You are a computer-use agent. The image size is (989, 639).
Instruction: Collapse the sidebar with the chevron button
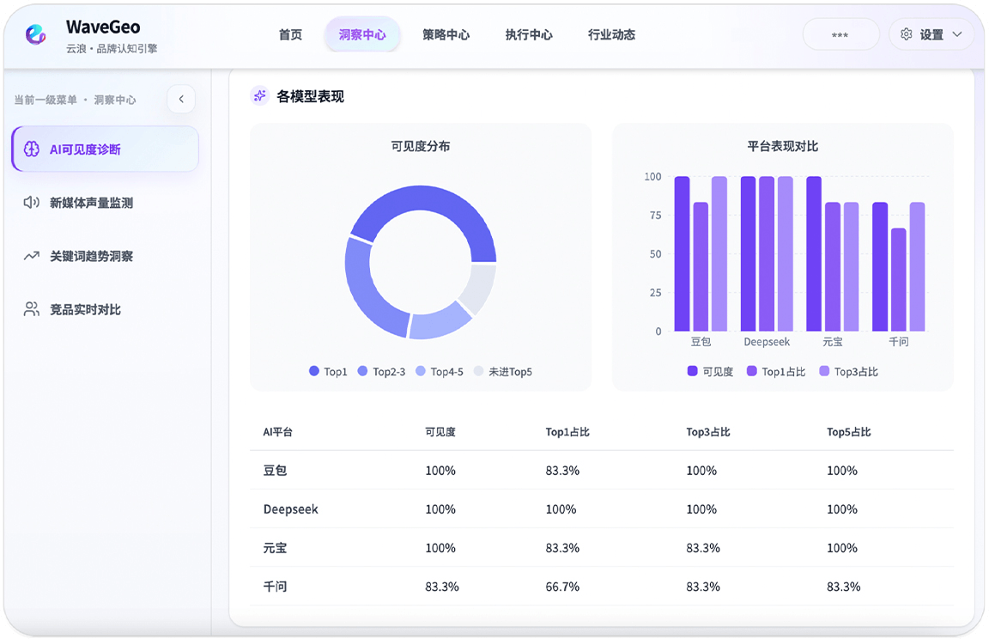[181, 100]
